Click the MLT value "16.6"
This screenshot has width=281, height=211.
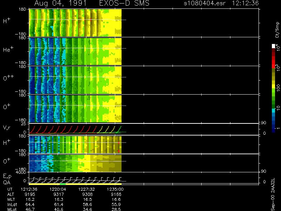click(117, 199)
